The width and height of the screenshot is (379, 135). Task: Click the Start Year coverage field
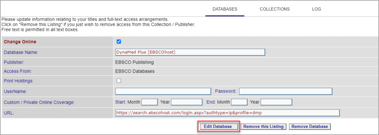187,102
